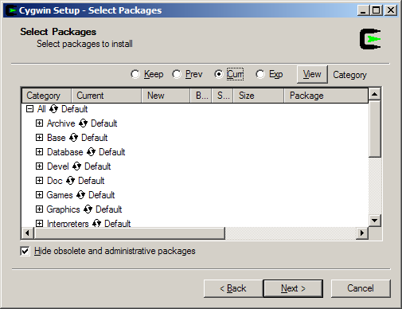Click the vertical scrollbar down arrow

(x=375, y=220)
